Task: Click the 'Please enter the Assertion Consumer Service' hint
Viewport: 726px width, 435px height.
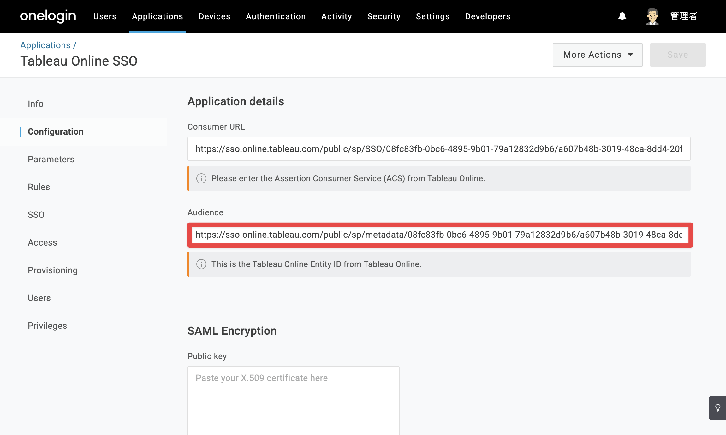Action: (348, 178)
